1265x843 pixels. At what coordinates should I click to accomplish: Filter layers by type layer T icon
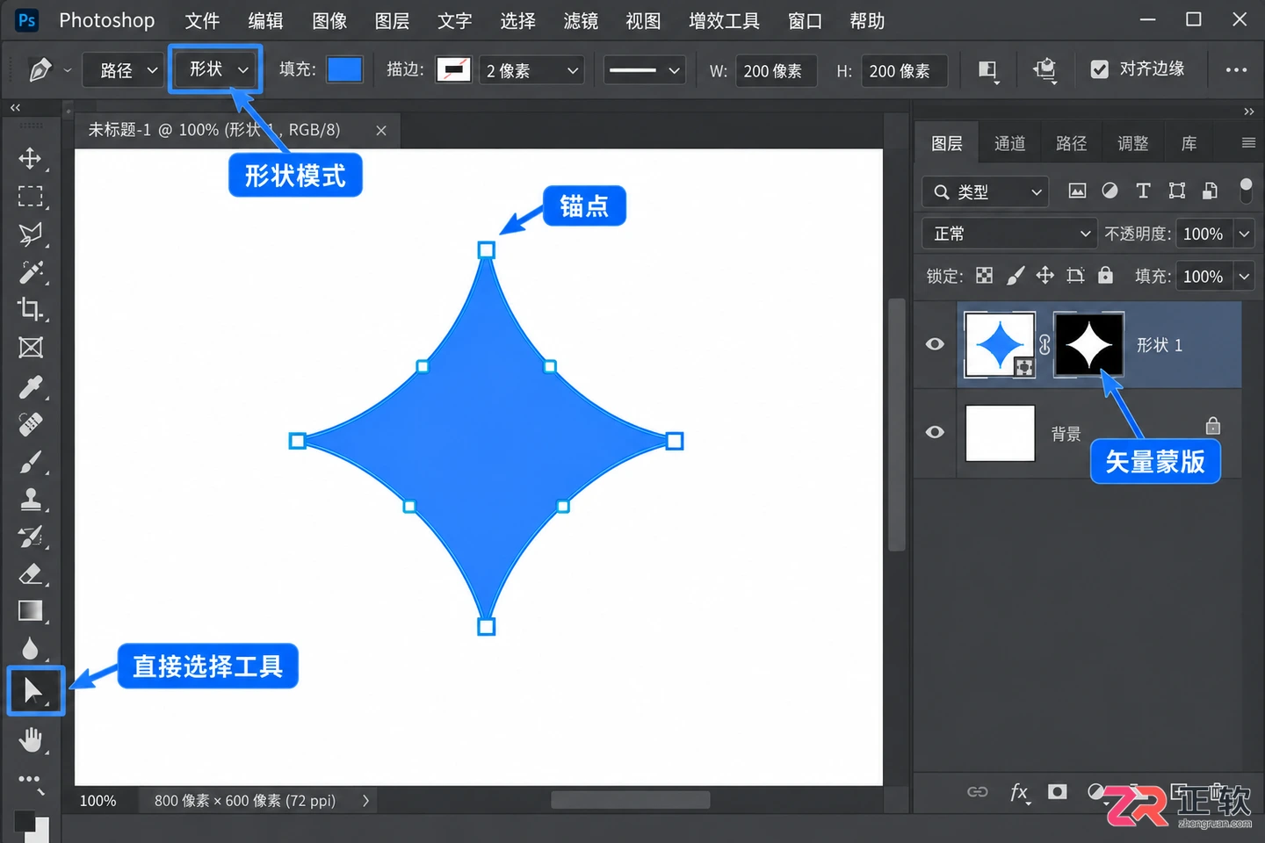(1143, 191)
